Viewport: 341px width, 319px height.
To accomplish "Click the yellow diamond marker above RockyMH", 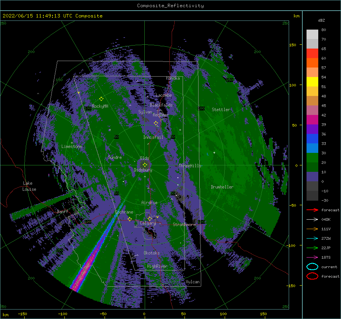I will click(101, 99).
